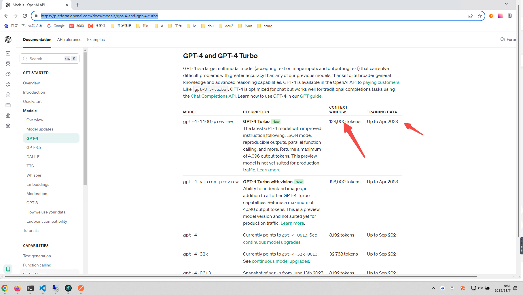
Task: Open the Chrome icon in taskbar
Action: click(5, 288)
